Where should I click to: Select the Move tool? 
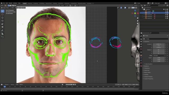2,18
